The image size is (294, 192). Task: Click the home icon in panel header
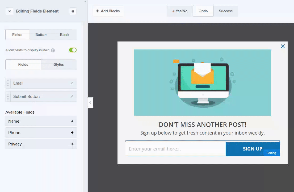tap(73, 11)
